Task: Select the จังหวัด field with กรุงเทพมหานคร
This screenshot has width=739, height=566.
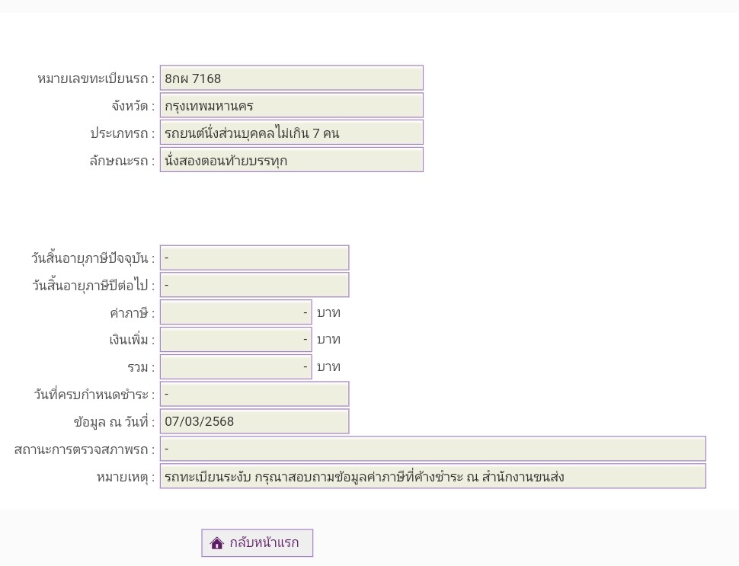Action: click(x=291, y=106)
